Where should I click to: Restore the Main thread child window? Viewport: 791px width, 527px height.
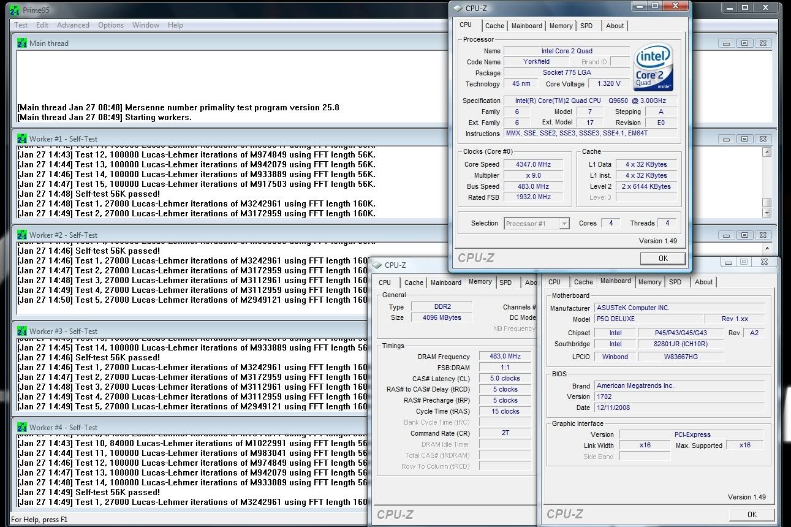coord(744,44)
